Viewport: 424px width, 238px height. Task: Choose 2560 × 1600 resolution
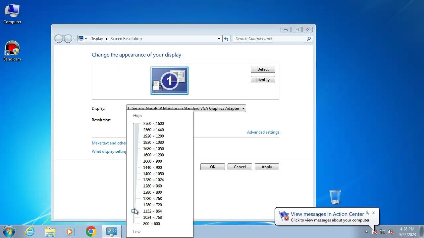click(153, 124)
